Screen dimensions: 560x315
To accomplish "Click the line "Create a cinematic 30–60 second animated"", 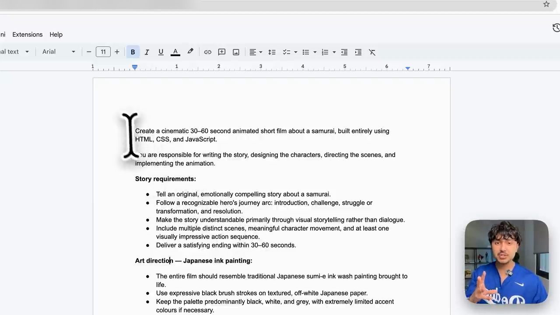I will click(x=262, y=131).
